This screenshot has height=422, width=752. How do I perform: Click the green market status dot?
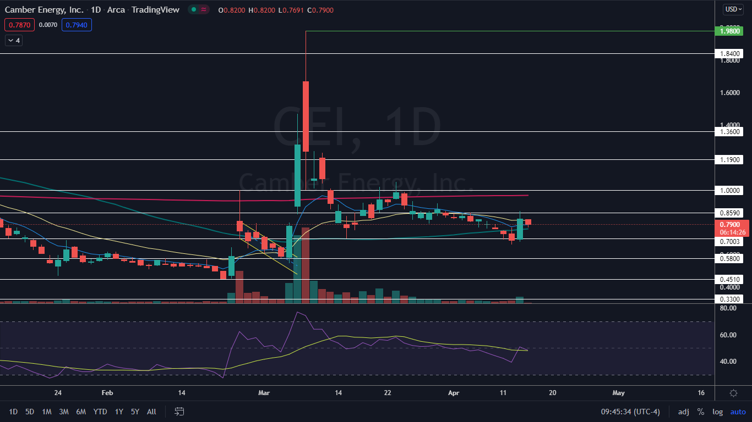click(193, 10)
